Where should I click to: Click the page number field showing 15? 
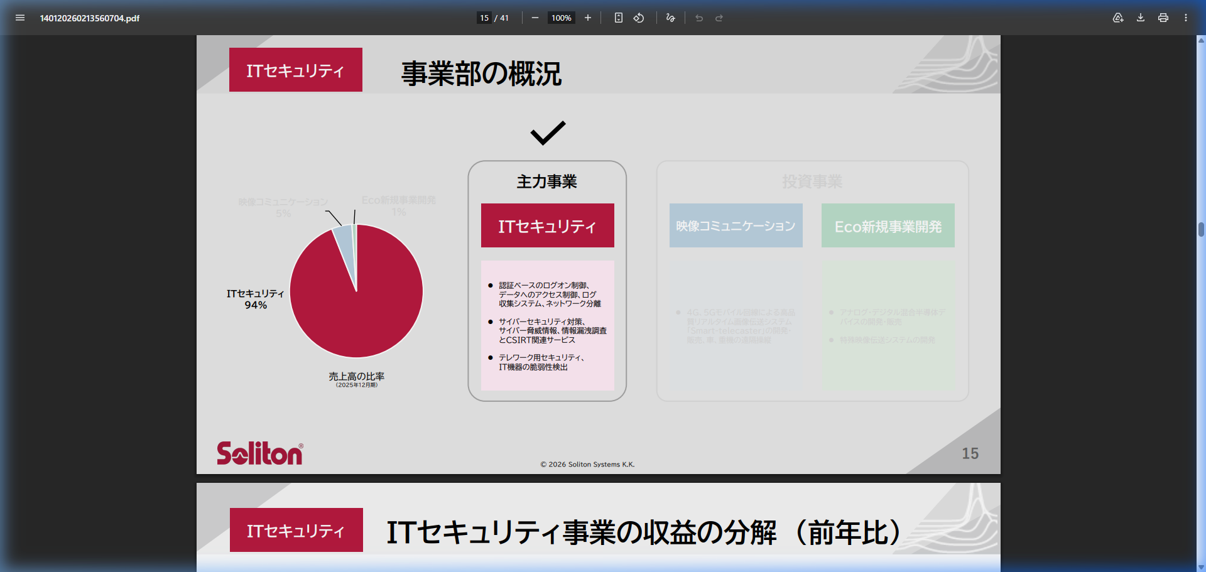pyautogui.click(x=484, y=18)
